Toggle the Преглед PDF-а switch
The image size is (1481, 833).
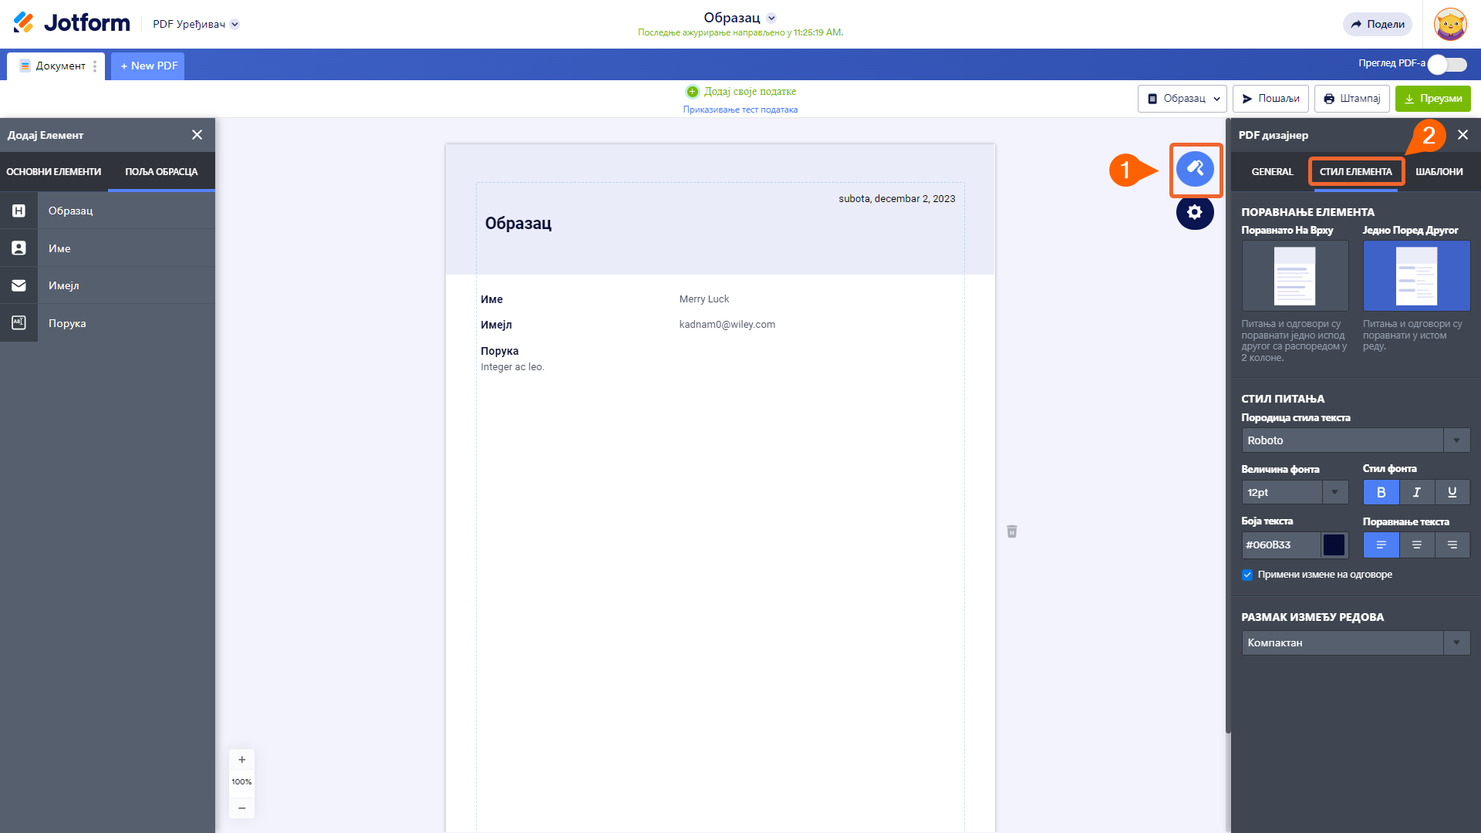pyautogui.click(x=1446, y=65)
